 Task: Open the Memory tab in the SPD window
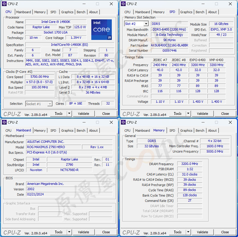[x=159, y=12]
